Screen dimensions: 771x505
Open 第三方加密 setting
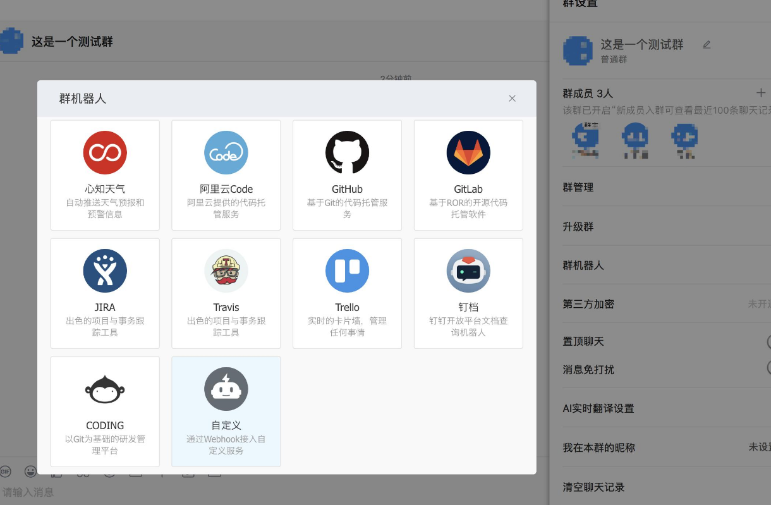(x=588, y=304)
